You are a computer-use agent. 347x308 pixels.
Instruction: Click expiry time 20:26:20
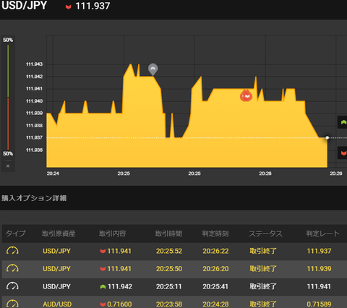coord(215,269)
